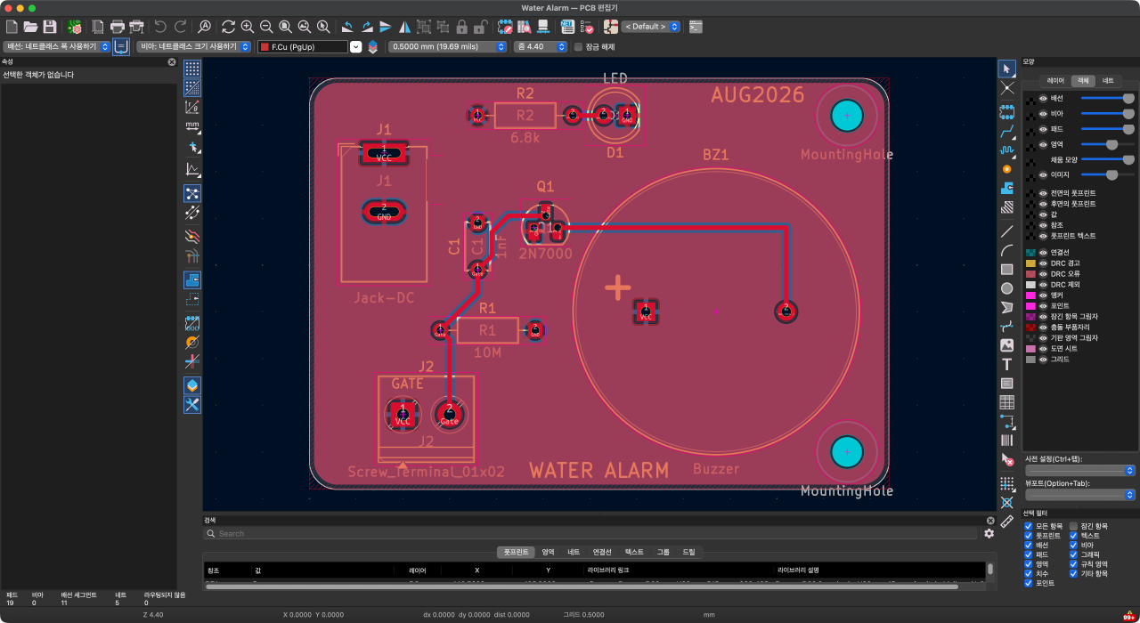This screenshot has height=623, width=1140.
Task: Toggle visibility of 패드 objects
Action: coord(1043,129)
